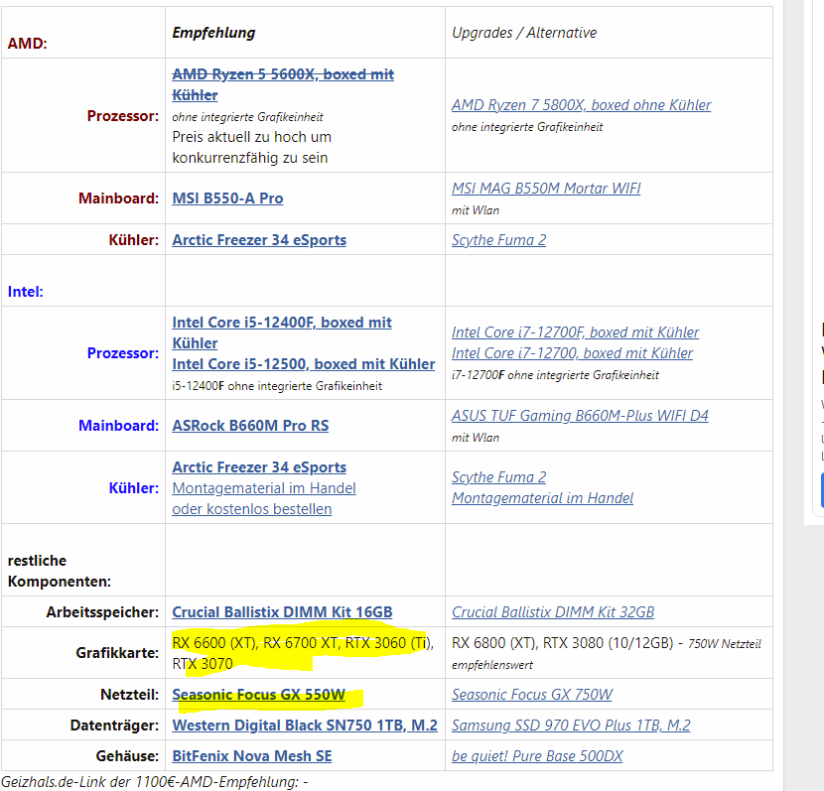Click the Gehäuse: row label
Viewport: 824px width, 791px height.
(x=127, y=756)
